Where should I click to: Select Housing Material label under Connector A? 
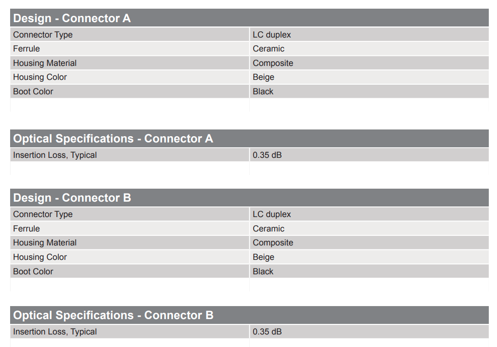click(45, 63)
